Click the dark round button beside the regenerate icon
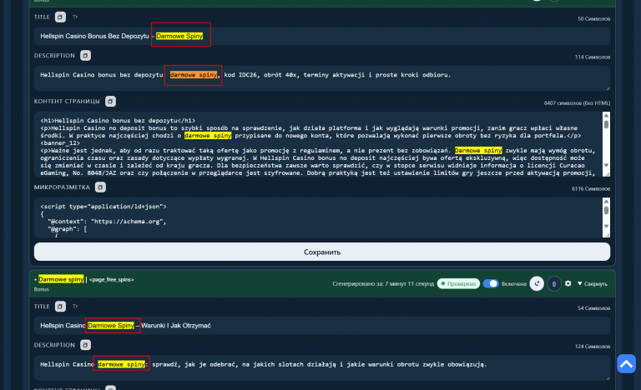Viewport: 641px width, 390px height. [554, 283]
